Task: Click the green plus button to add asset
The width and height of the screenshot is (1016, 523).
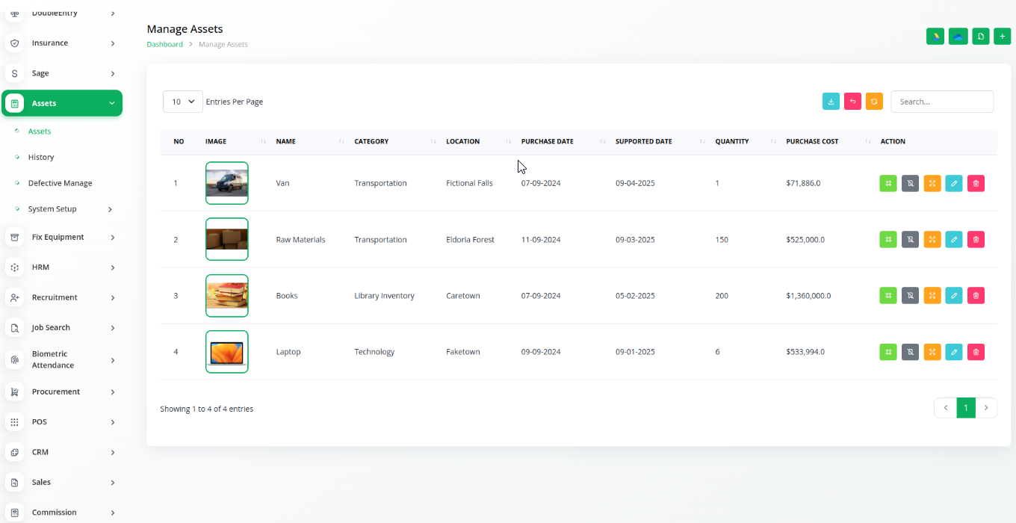Action: tap(1002, 36)
